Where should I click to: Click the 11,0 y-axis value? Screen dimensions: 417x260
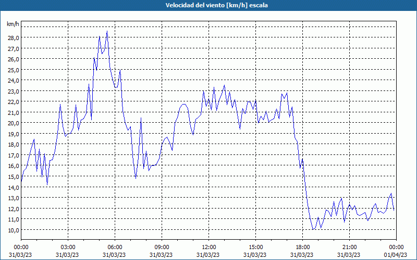14,219
